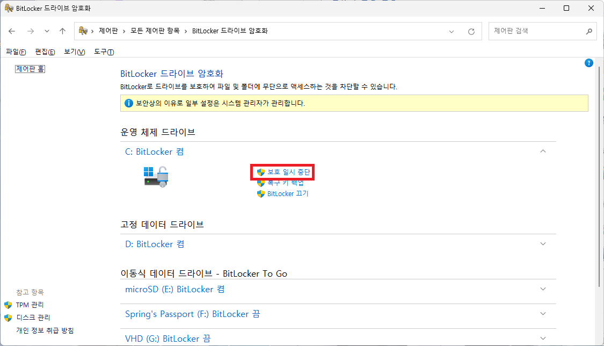This screenshot has height=346, width=604.
Task: Click D: BitLocker 켬 drive heading
Action: [155, 244]
